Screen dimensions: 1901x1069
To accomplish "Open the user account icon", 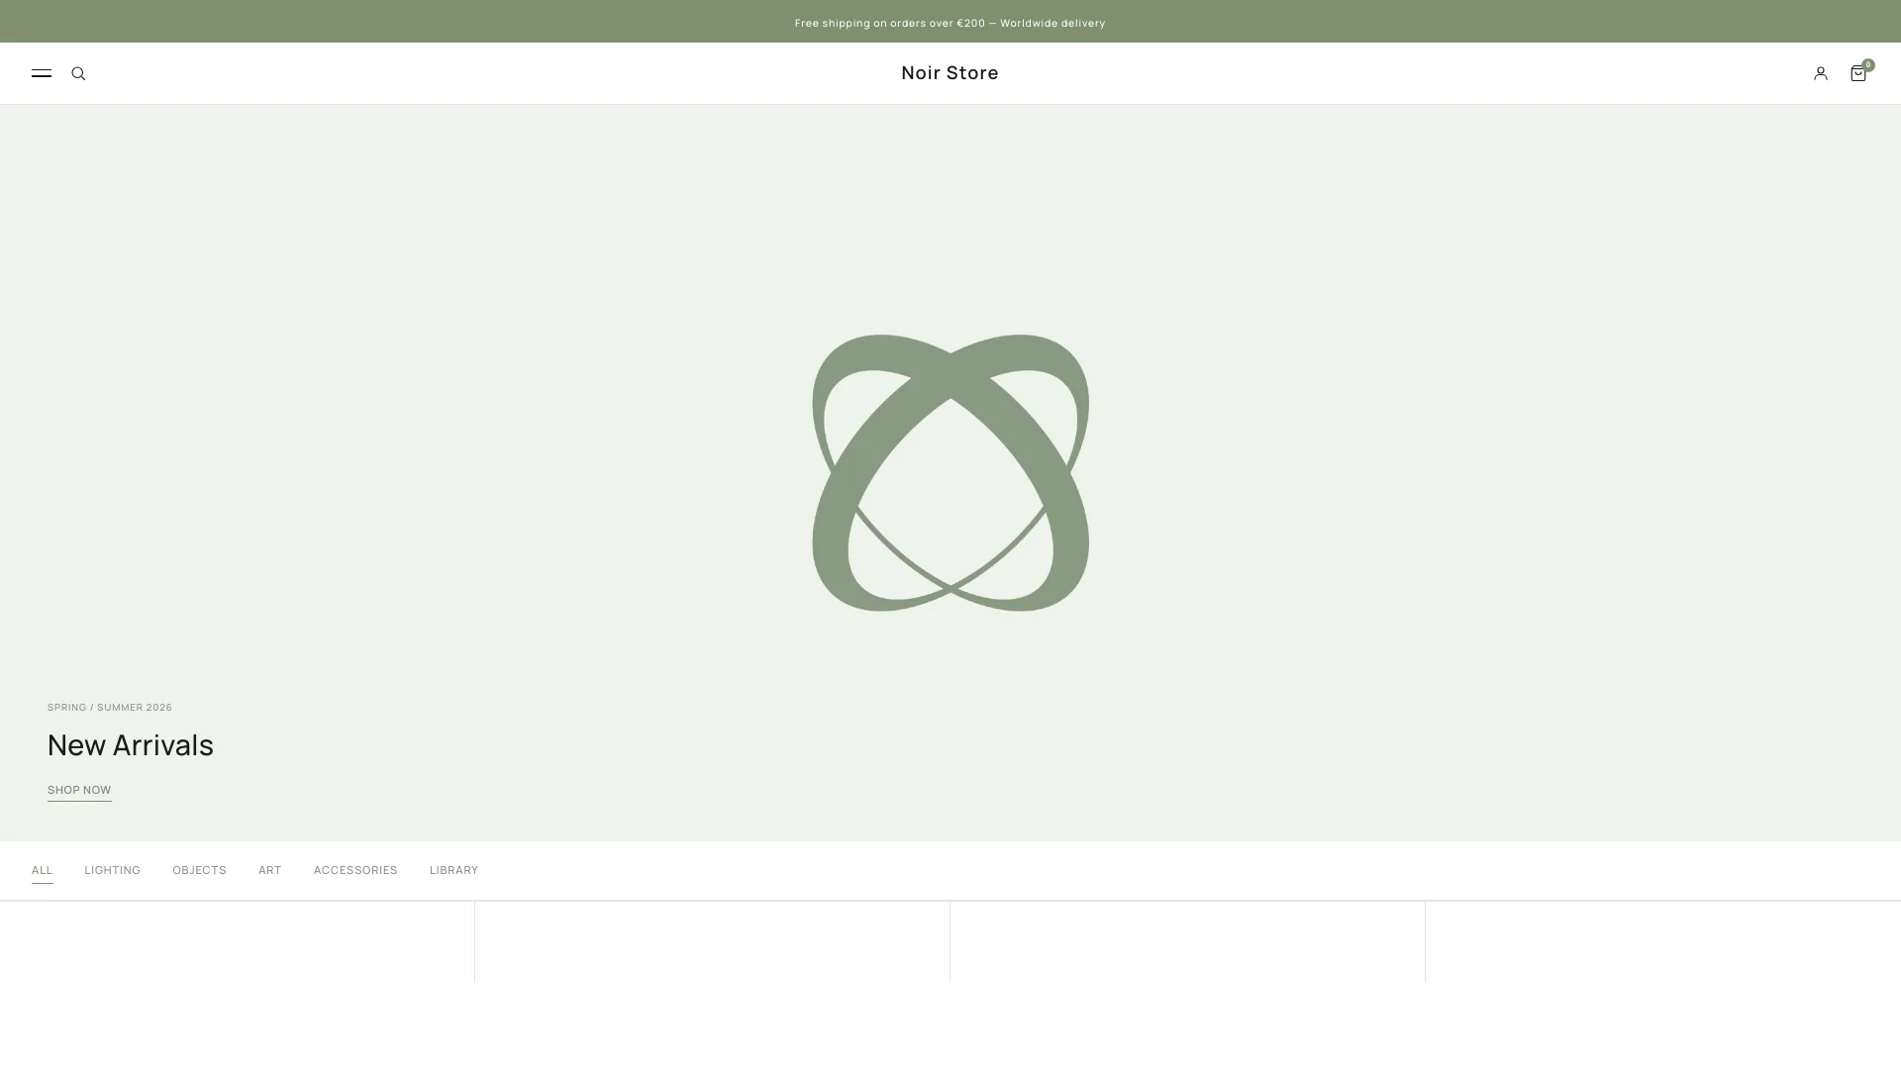I will pos(1820,73).
